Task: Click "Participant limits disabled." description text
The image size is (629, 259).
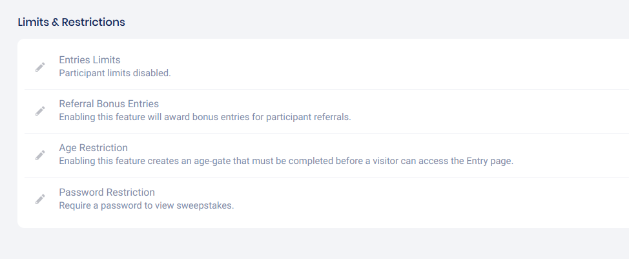Action: click(115, 73)
